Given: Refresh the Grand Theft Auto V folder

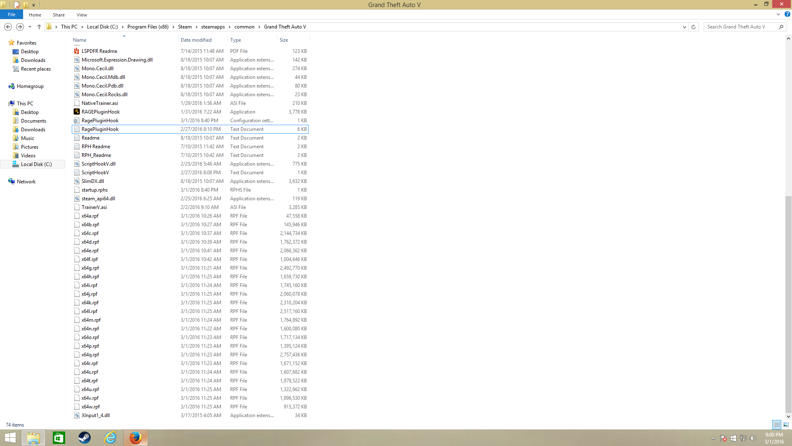Looking at the screenshot, I should click(693, 27).
